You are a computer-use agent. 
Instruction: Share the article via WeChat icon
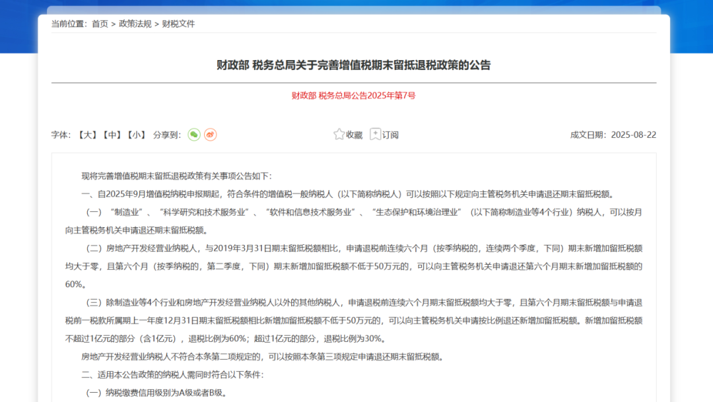193,135
